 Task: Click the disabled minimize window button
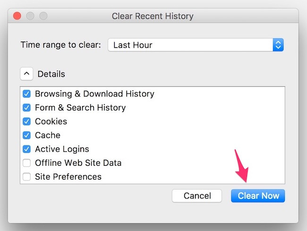(x=30, y=16)
